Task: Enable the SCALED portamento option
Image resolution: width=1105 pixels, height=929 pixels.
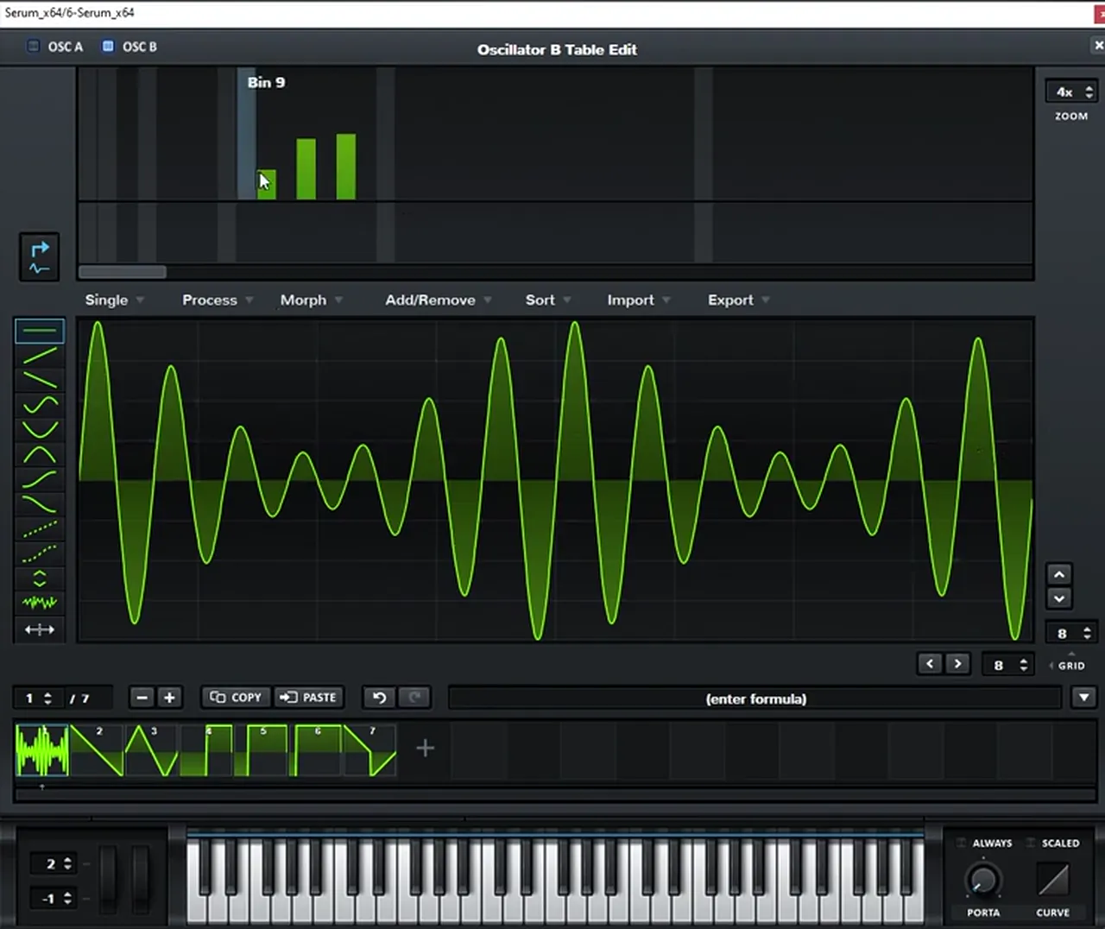Action: [1030, 843]
